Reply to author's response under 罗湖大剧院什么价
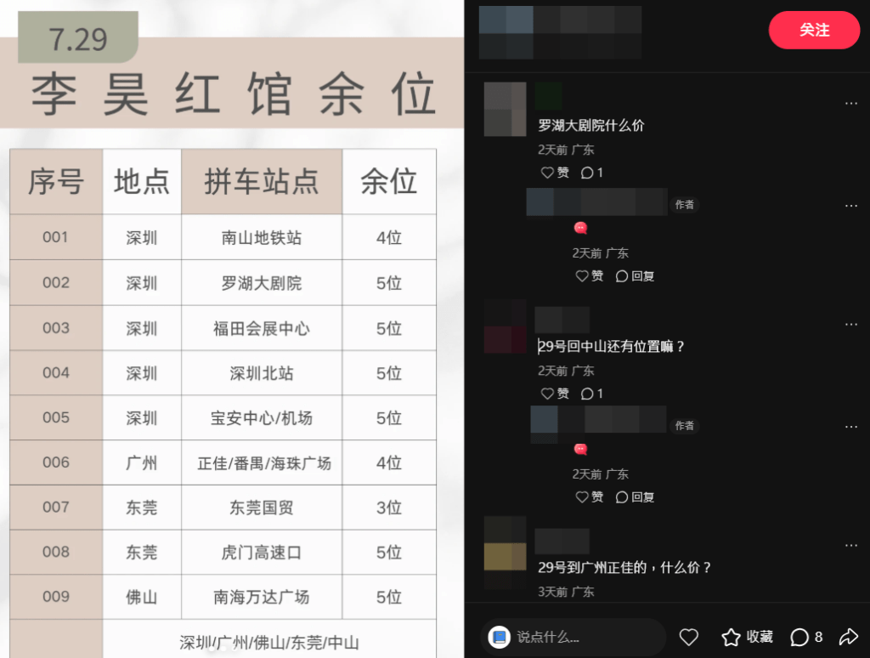Image resolution: width=870 pixels, height=658 pixels. coord(636,276)
